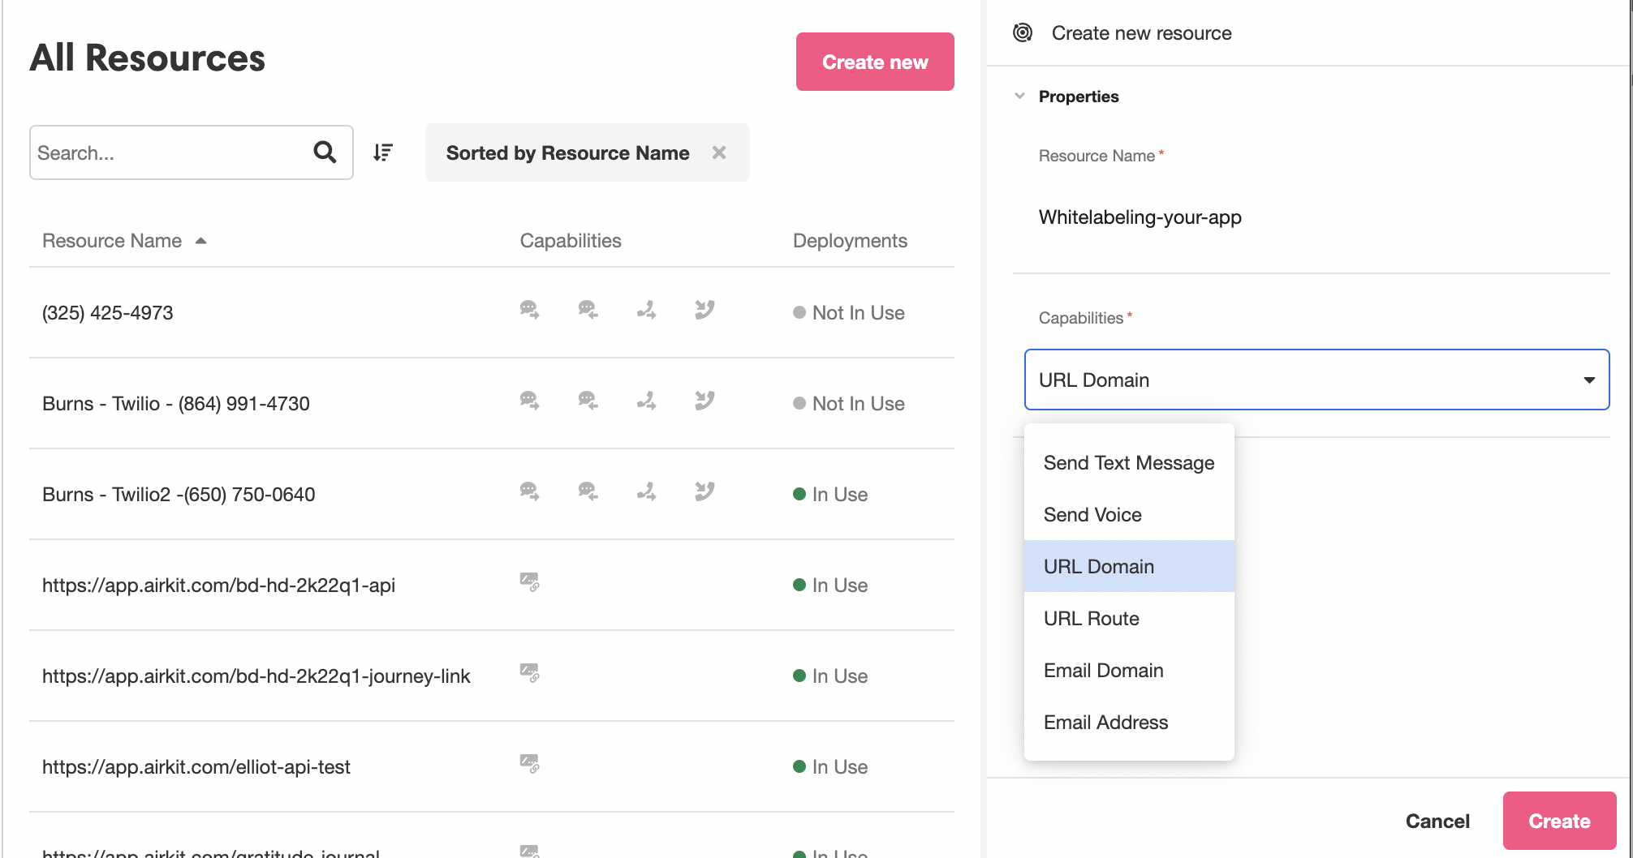Pick Email Domain from the capabilities list

click(x=1129, y=670)
